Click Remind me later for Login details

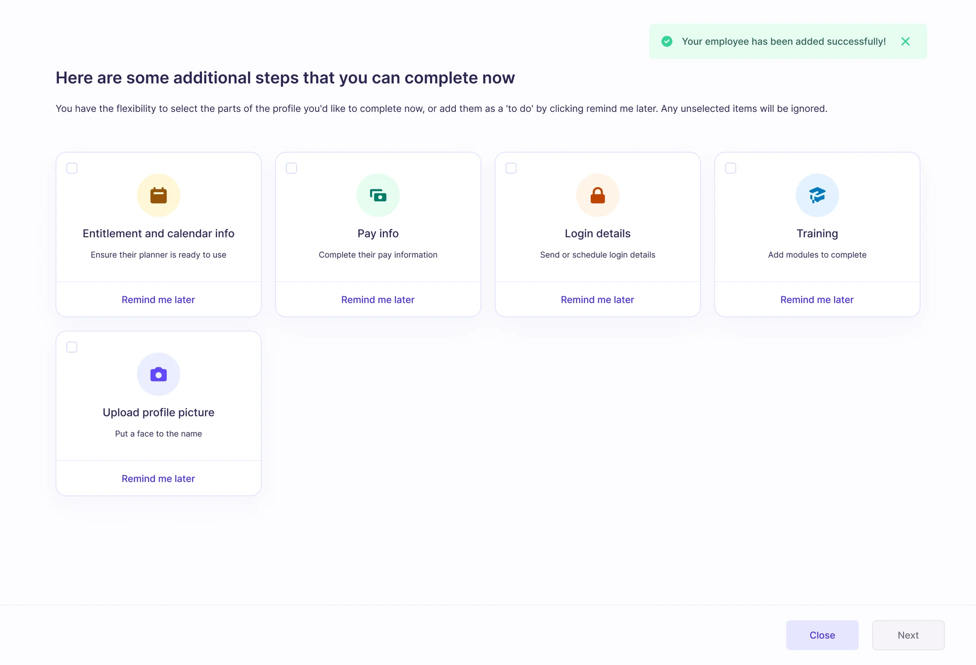597,300
